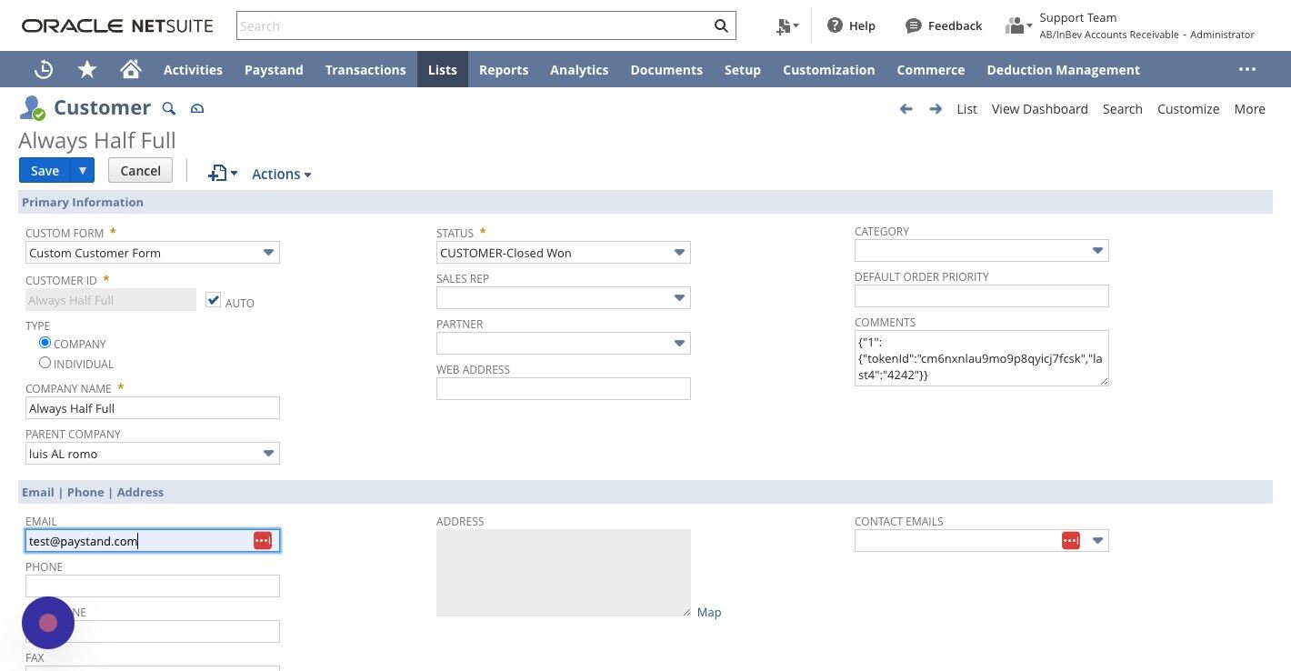Open the View Dashboard link
Viewport: 1291px width, 671px height.
coord(1040,109)
